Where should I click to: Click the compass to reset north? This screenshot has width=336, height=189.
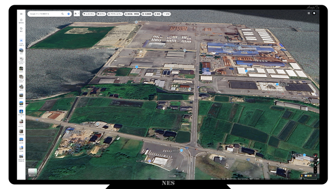[316, 156]
